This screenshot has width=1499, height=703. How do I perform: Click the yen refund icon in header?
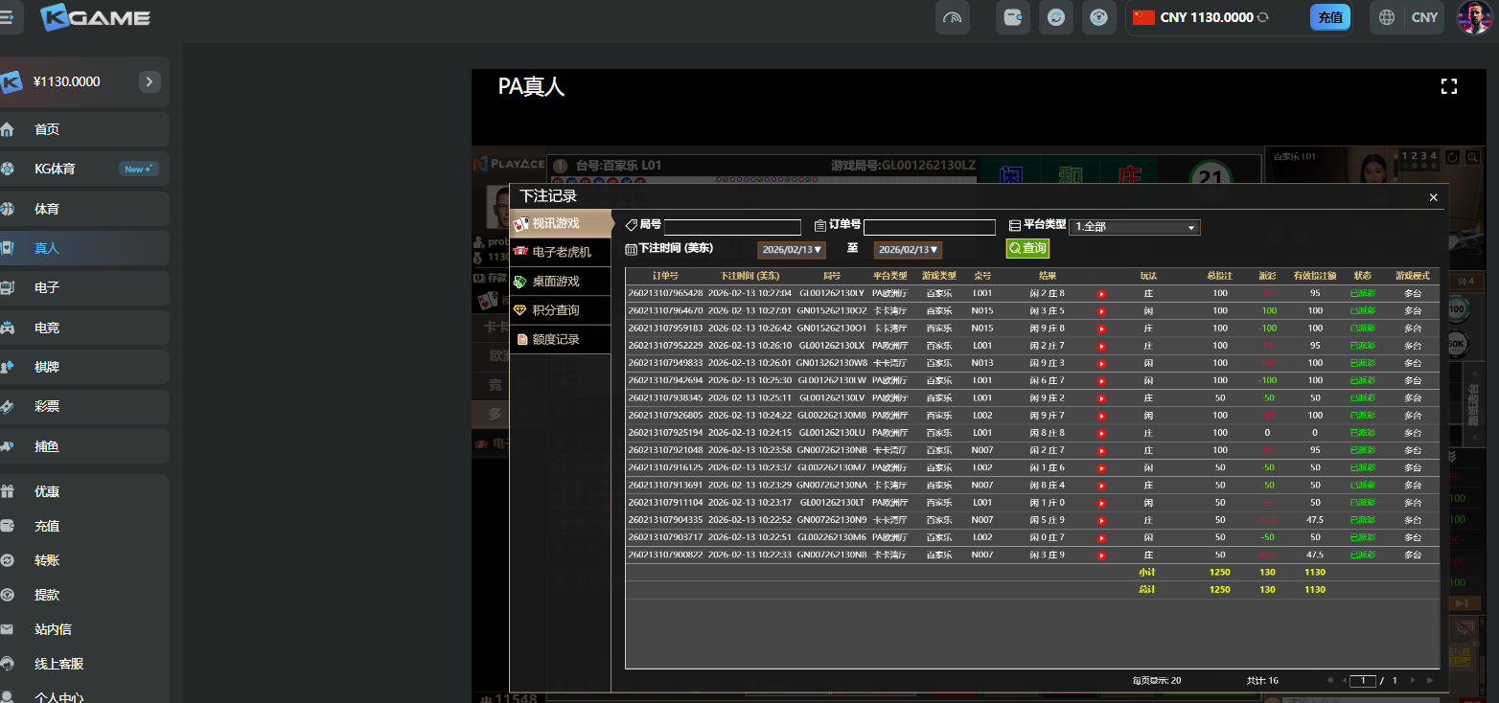pyautogui.click(x=1098, y=17)
